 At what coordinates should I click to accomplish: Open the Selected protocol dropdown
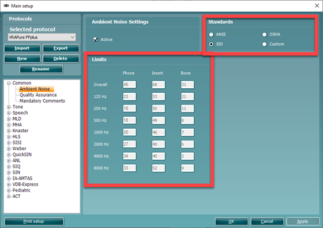(42, 37)
